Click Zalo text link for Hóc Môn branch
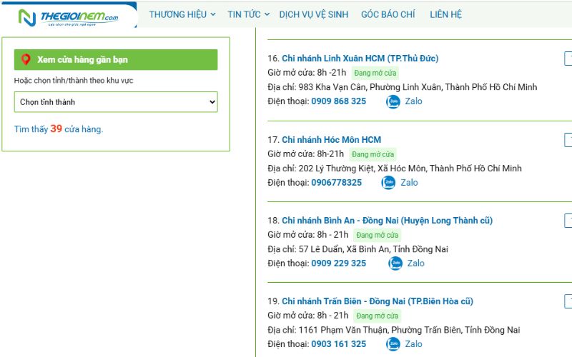Screen dimensions: 572x357 pos(409,183)
